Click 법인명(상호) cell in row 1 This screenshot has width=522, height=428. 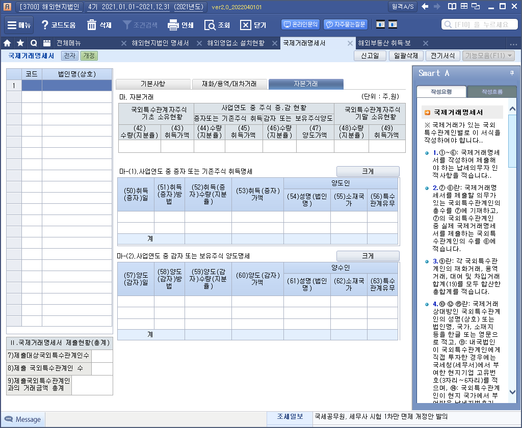coord(77,86)
